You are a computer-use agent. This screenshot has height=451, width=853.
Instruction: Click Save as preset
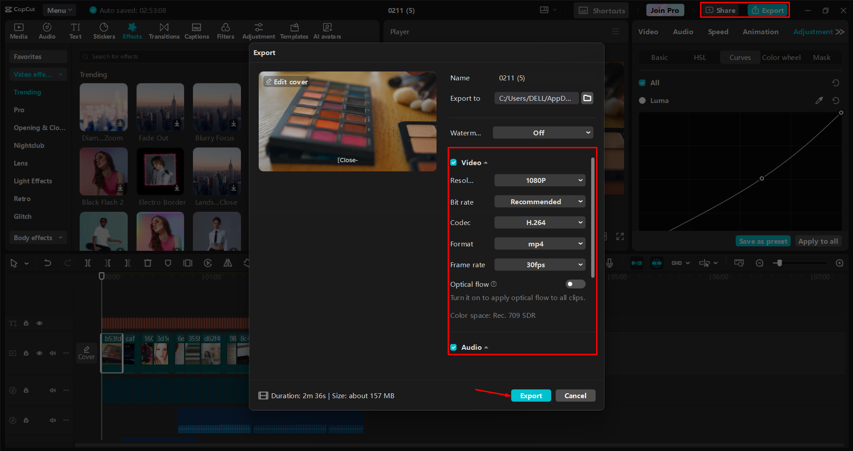pyautogui.click(x=763, y=241)
